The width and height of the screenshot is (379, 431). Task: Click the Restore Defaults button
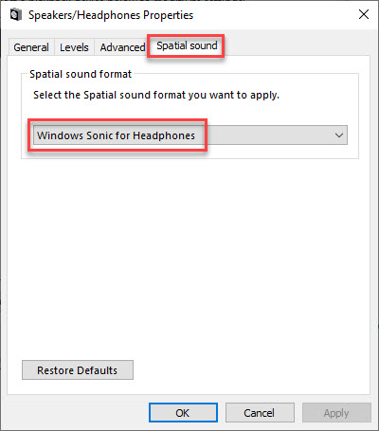click(x=78, y=370)
